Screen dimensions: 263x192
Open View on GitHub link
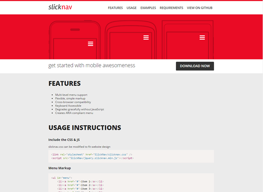pos(199,8)
